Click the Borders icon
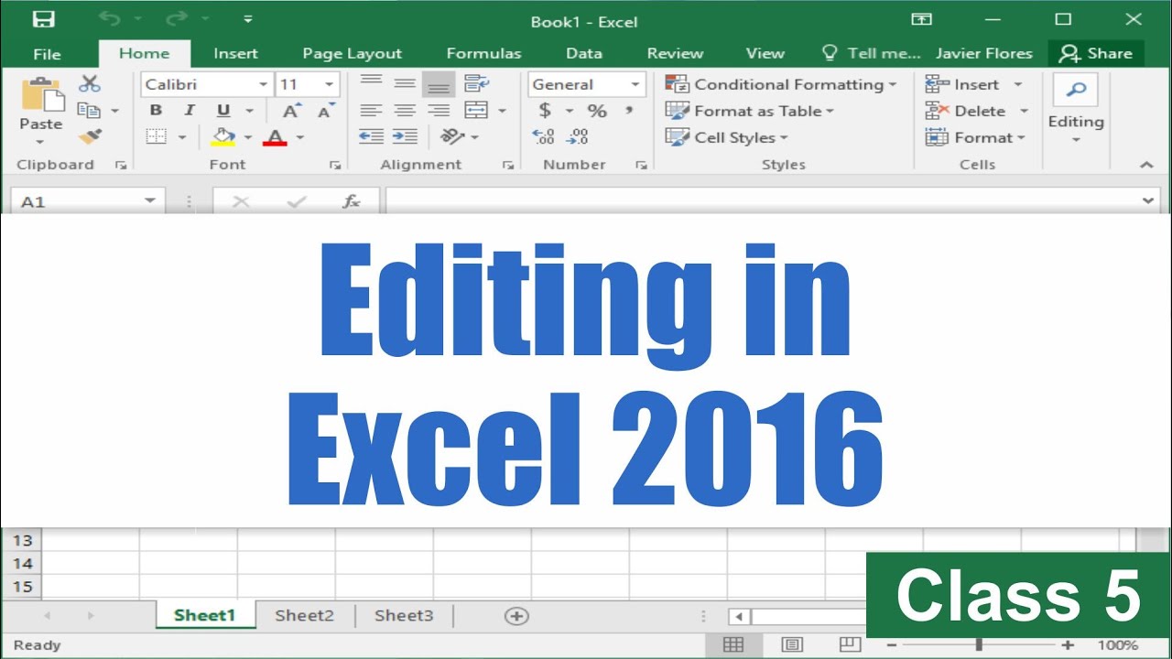The image size is (1172, 659). click(157, 137)
